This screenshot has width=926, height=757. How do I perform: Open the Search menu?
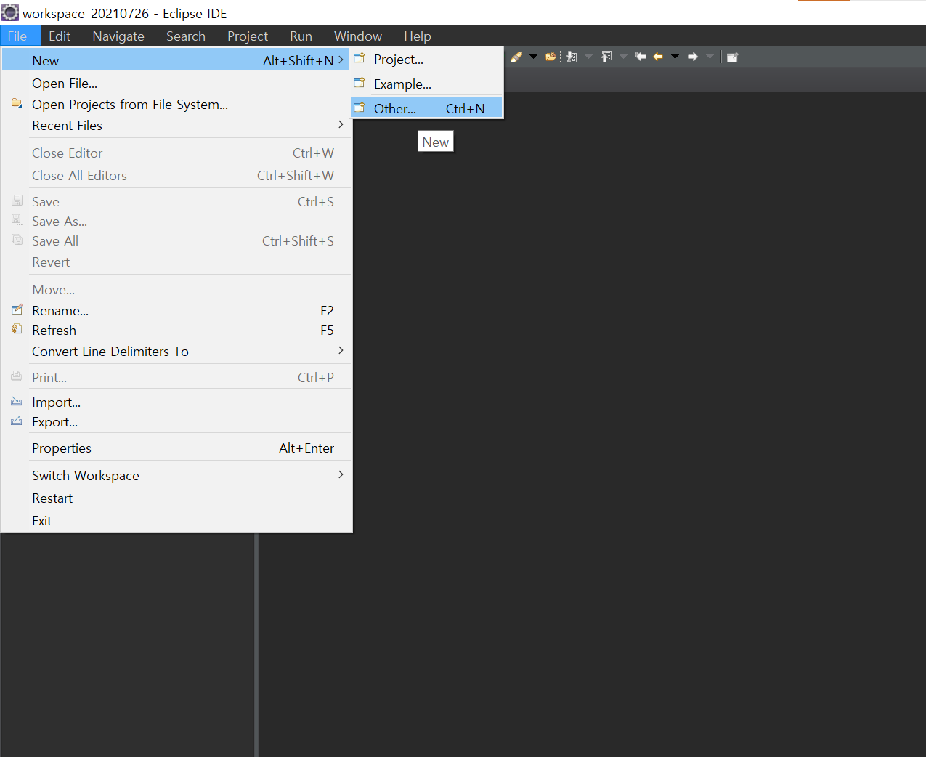click(186, 36)
